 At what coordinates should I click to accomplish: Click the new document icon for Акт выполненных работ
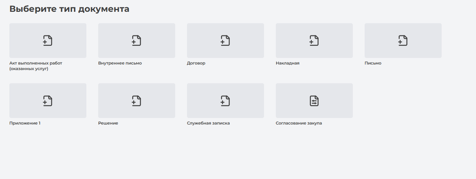click(x=48, y=41)
